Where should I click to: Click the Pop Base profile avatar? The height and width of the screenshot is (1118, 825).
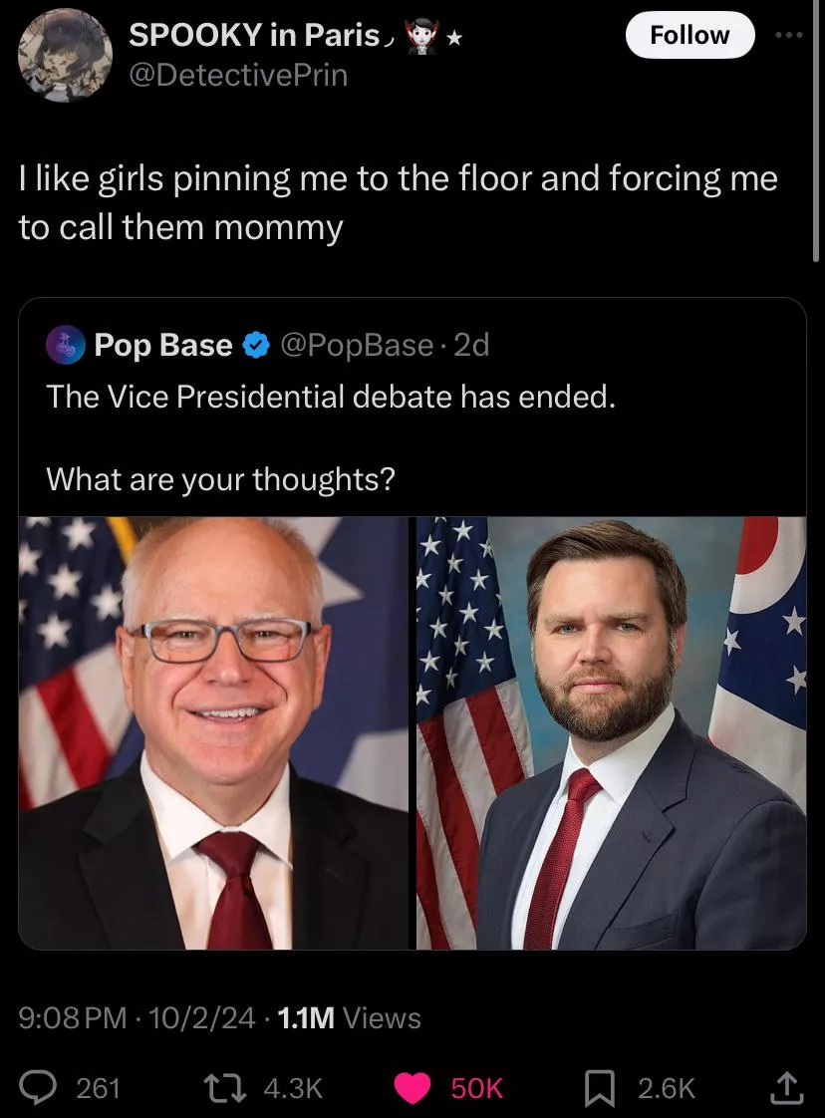65,345
